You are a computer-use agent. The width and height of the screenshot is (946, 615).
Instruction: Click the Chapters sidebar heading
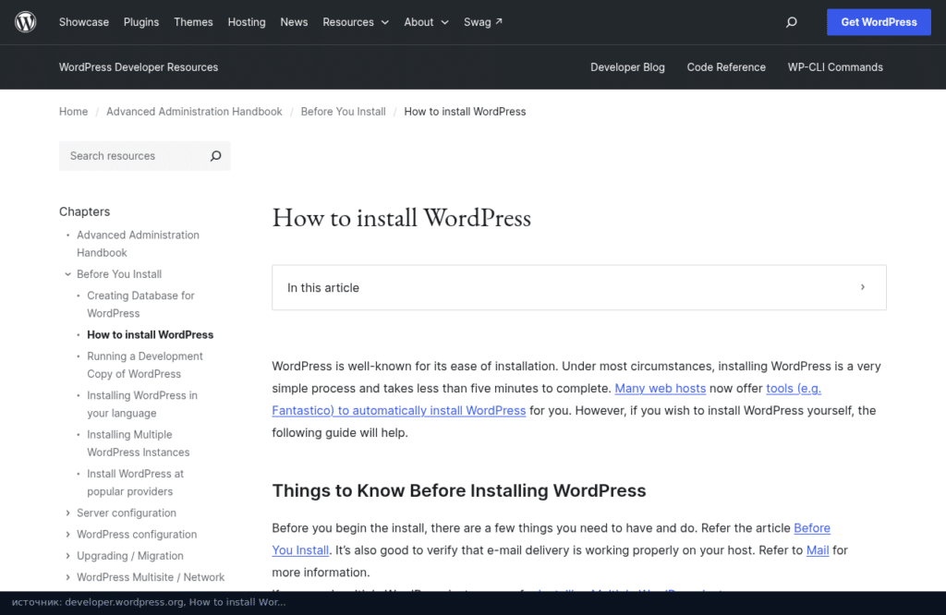pyautogui.click(x=84, y=211)
